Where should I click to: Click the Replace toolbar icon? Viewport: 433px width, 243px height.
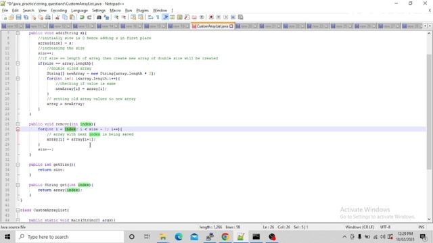tap(106, 17)
